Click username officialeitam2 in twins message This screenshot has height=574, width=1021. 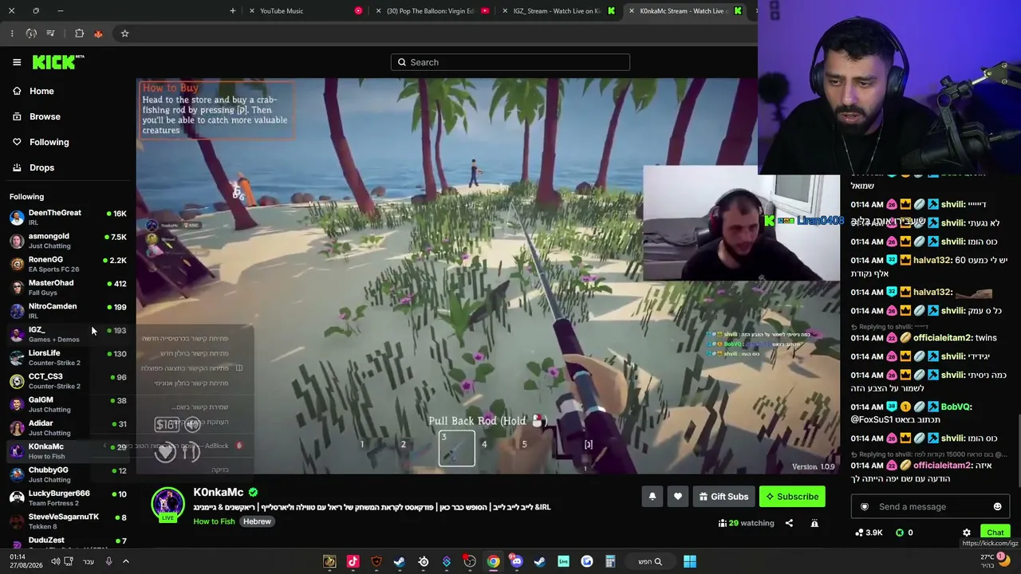tap(943, 337)
